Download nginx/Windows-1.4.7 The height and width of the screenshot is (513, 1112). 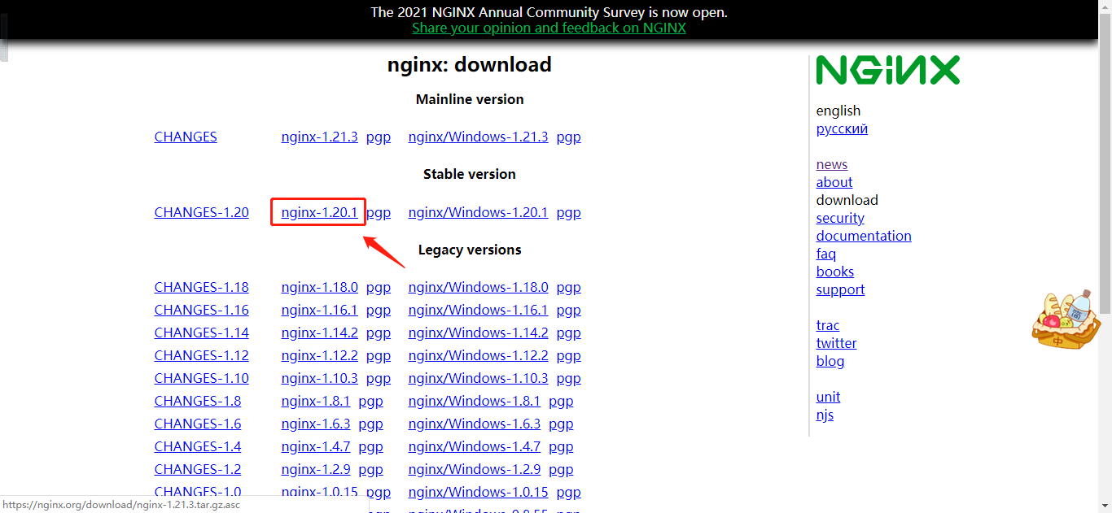[x=475, y=446]
